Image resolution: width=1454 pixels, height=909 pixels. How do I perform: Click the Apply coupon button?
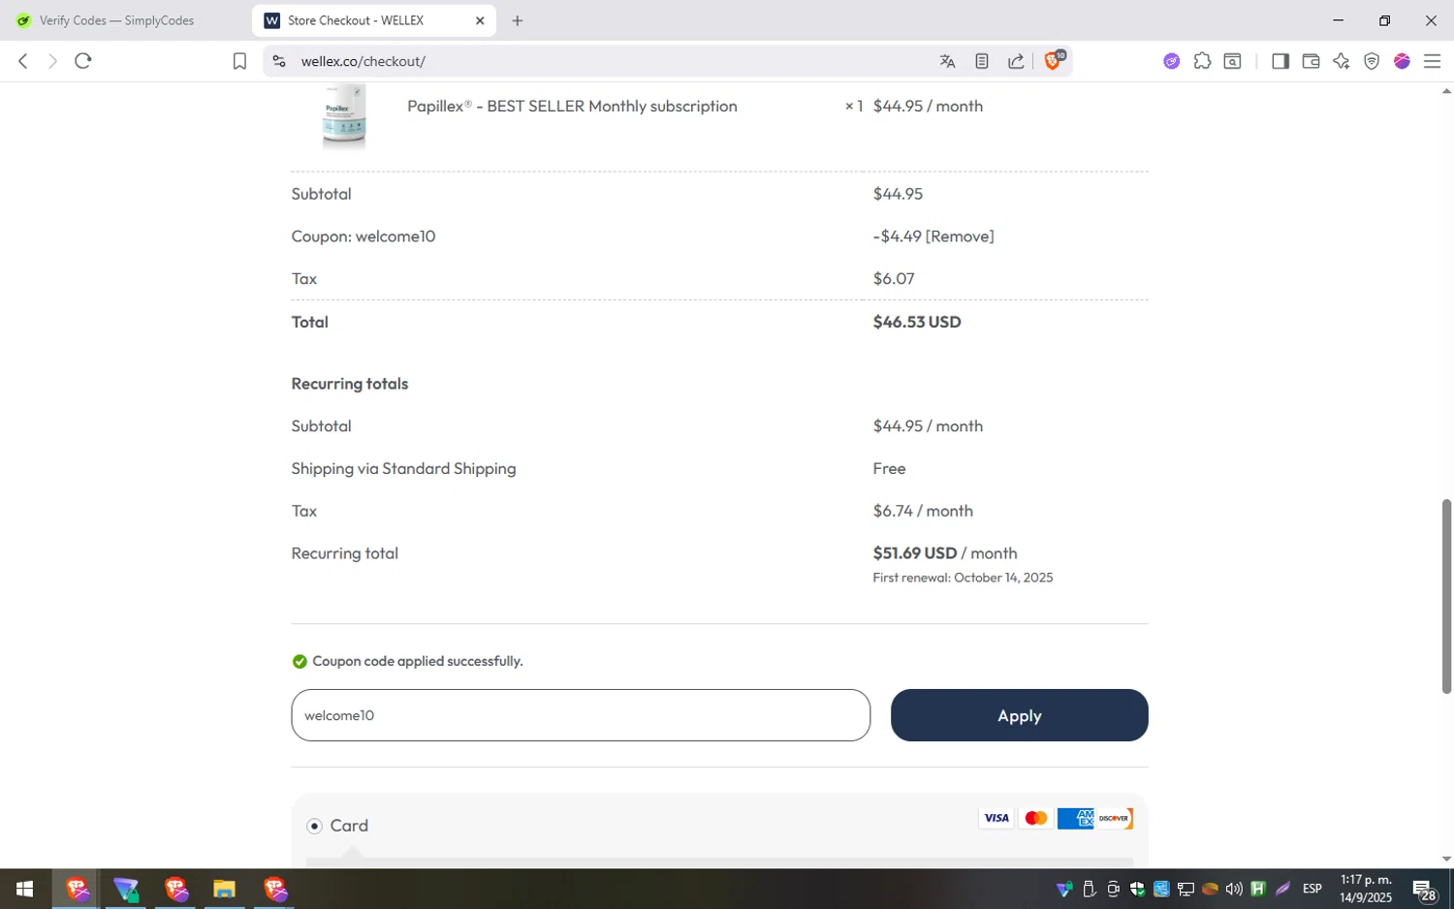coord(1020,715)
